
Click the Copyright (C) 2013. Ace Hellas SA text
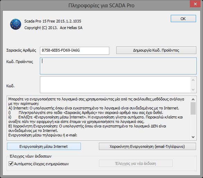[53, 28]
